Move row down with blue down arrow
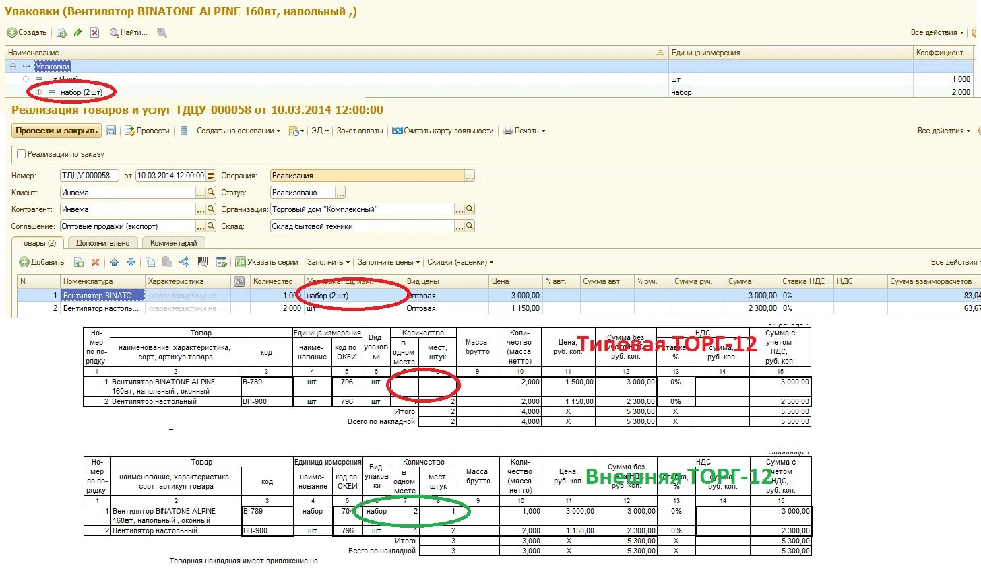This screenshot has height=583, width=981. tap(131, 262)
